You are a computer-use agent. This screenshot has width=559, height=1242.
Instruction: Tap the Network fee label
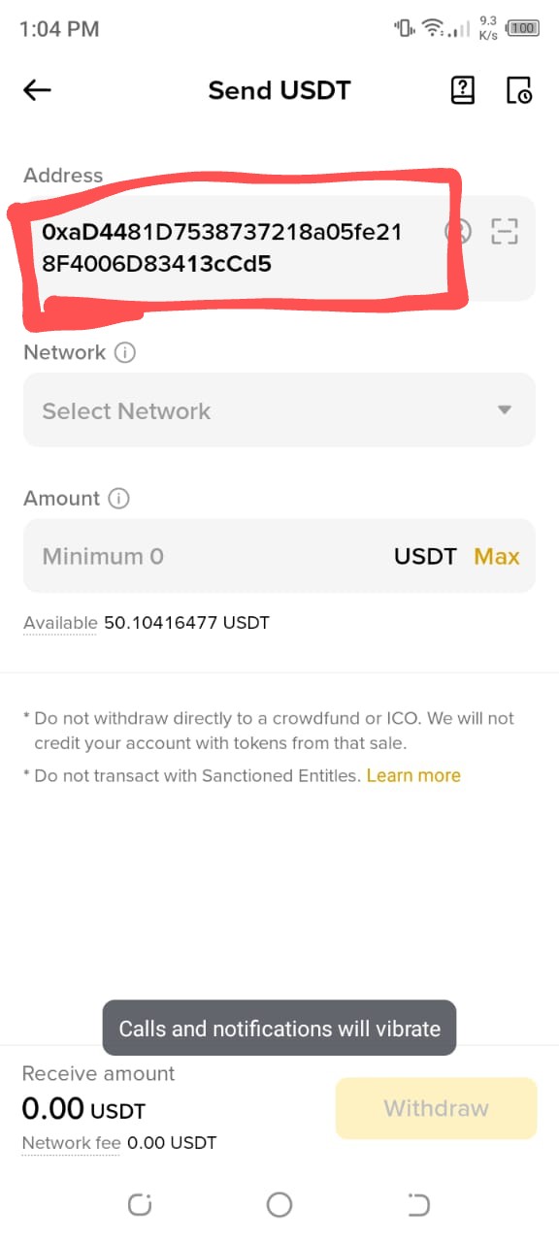click(x=71, y=1142)
